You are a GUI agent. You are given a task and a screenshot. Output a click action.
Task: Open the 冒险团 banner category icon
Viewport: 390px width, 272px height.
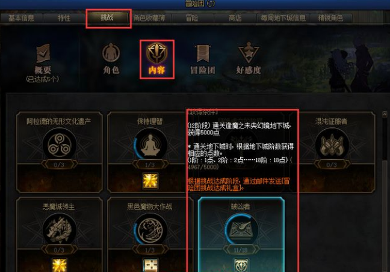[203, 53]
